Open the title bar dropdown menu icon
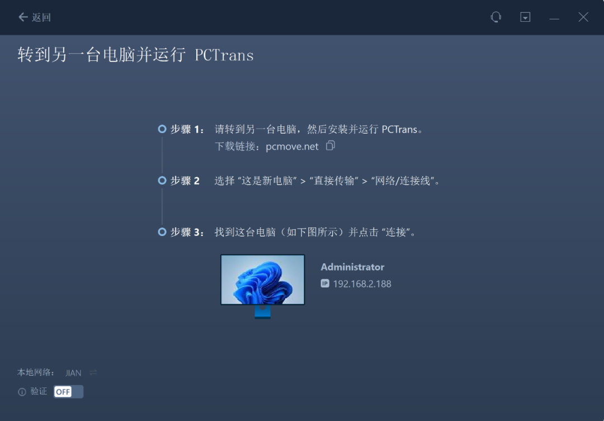Image resolution: width=604 pixels, height=421 pixels. (x=525, y=17)
